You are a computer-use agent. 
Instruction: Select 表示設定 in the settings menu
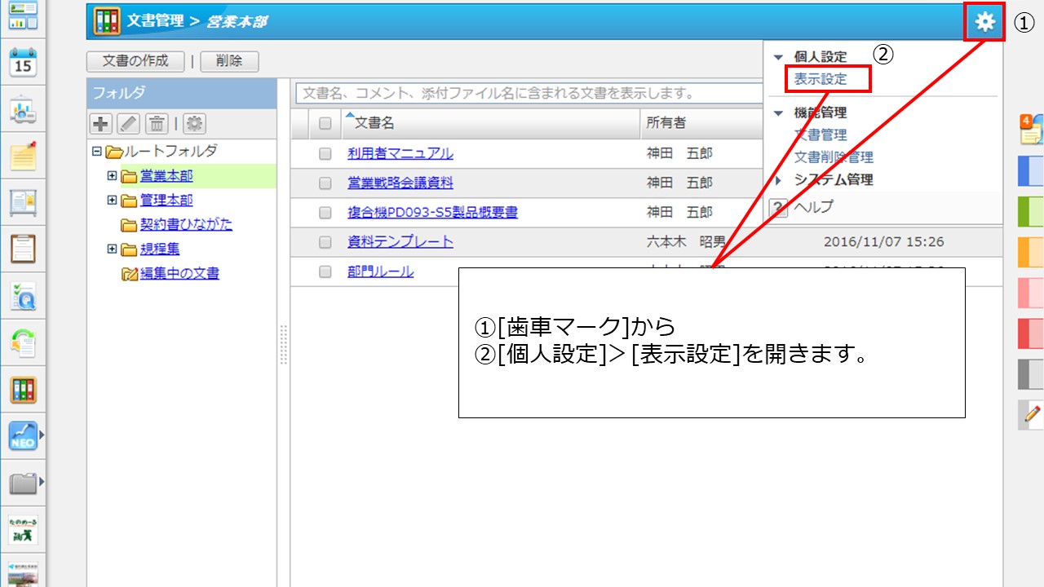pos(821,79)
